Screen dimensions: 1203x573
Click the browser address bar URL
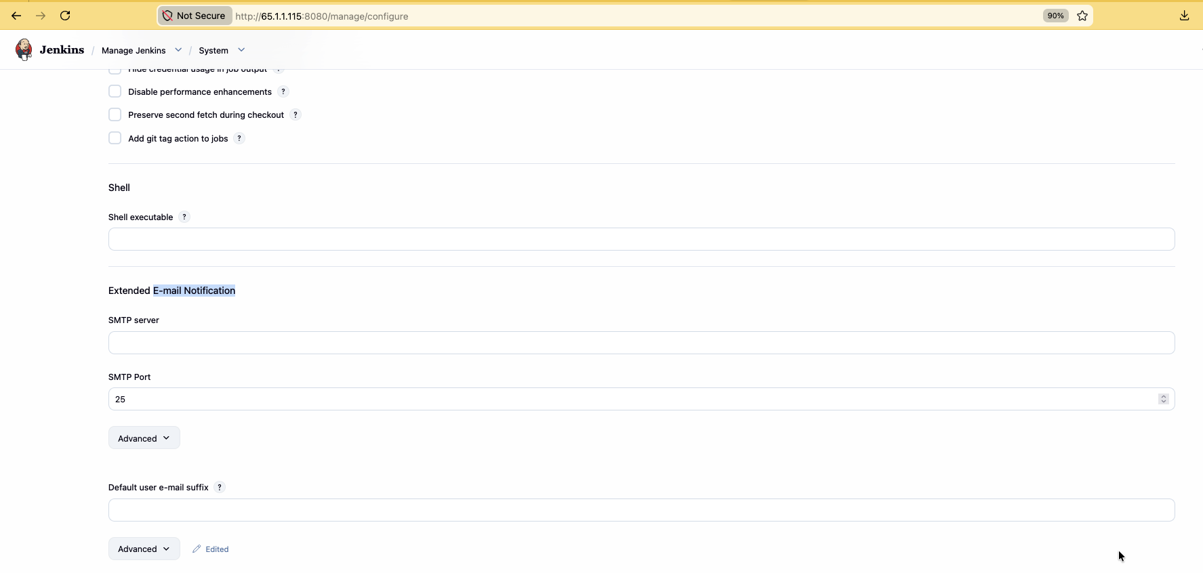tap(322, 16)
